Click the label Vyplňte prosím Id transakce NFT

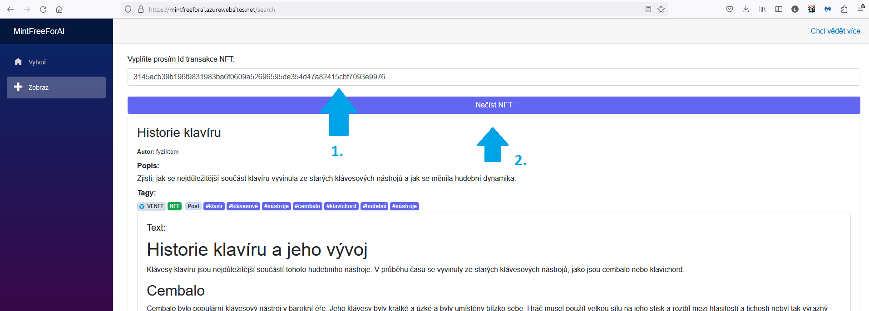[181, 59]
